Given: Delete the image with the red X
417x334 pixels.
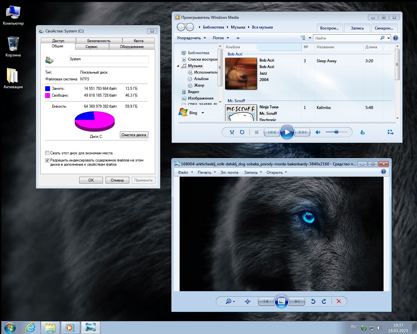Looking at the screenshot, I should tap(339, 301).
